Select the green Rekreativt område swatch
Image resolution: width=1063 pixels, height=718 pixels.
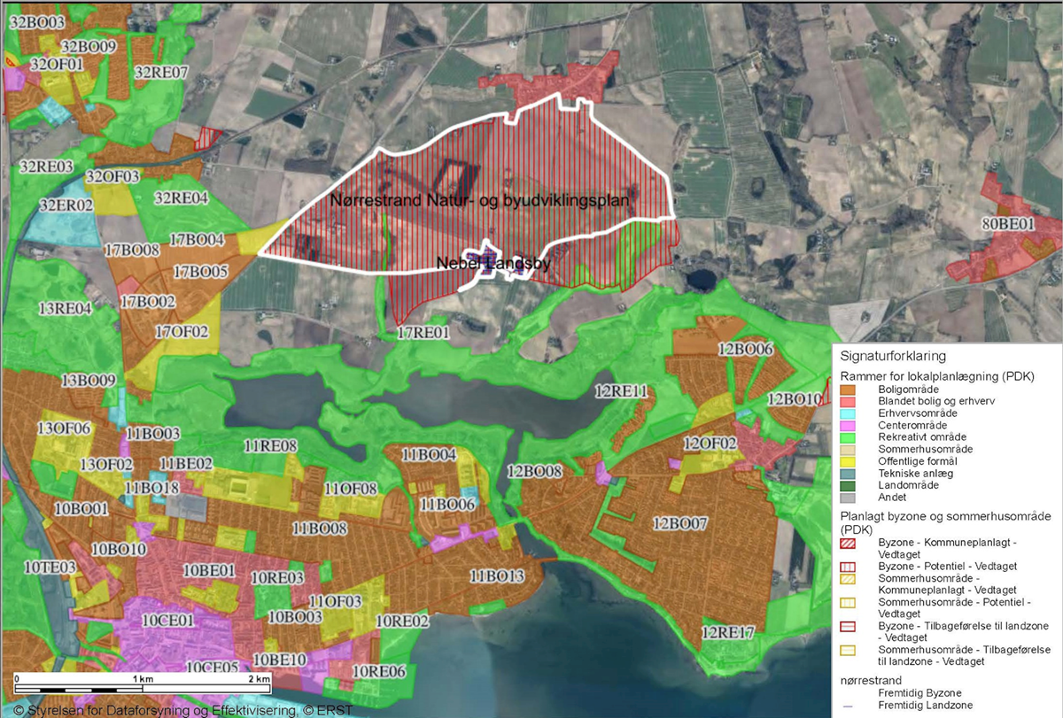click(x=848, y=437)
